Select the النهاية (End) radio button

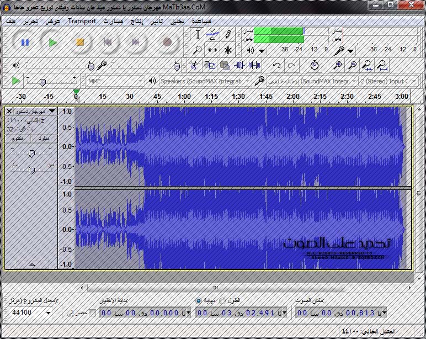tap(199, 301)
